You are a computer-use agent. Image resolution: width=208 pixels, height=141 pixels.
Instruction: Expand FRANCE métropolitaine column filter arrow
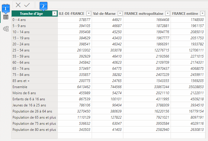coord(167,14)
